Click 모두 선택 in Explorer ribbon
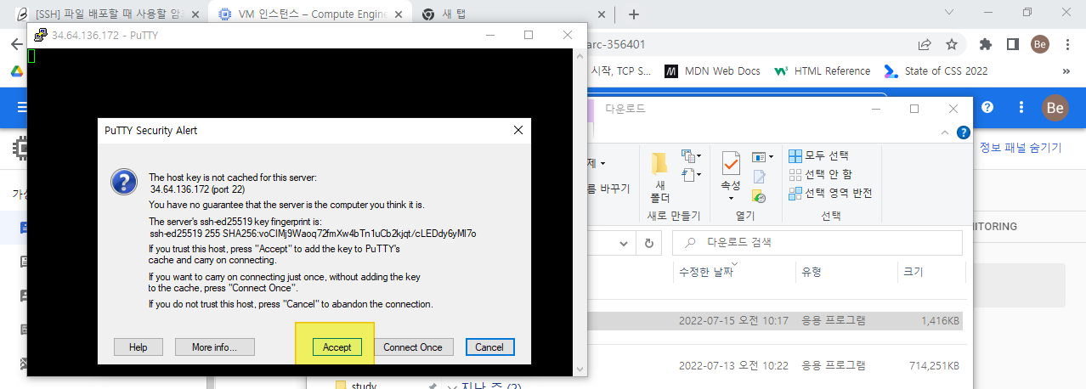This screenshot has height=389, width=1086. click(818, 156)
